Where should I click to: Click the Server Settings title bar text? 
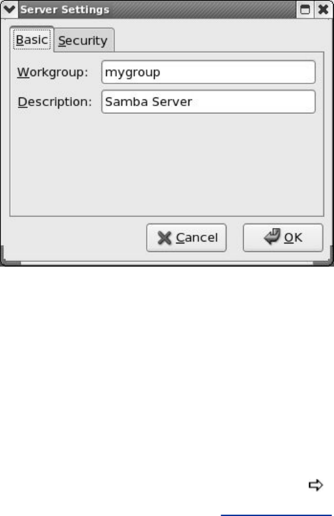tap(65, 9)
